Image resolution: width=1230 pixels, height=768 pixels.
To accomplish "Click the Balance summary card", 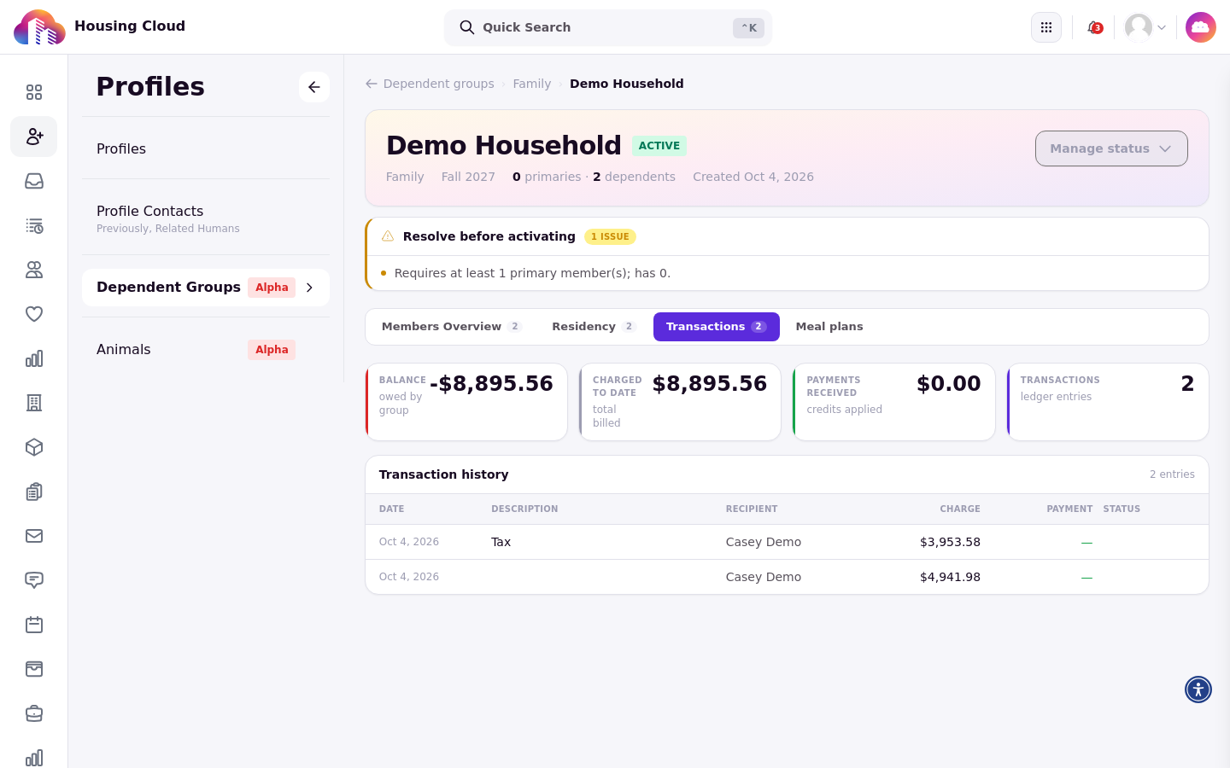I will 466,402.
